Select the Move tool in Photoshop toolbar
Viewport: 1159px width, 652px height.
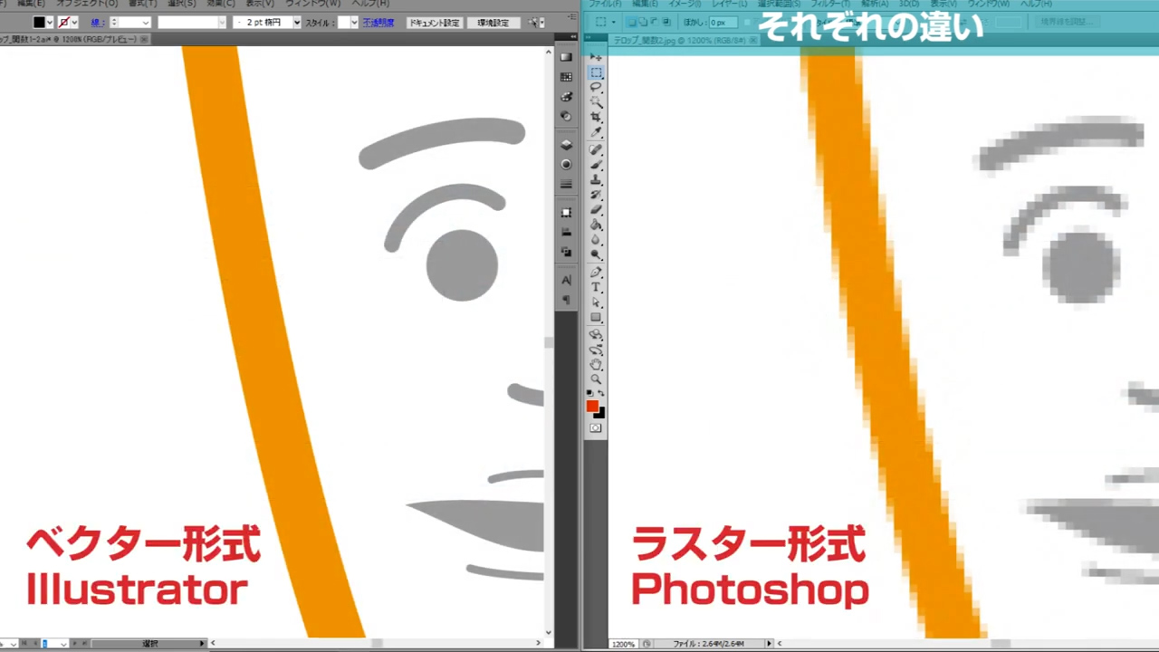coord(596,56)
